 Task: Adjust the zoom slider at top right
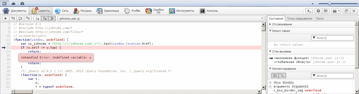tap(330, 4)
